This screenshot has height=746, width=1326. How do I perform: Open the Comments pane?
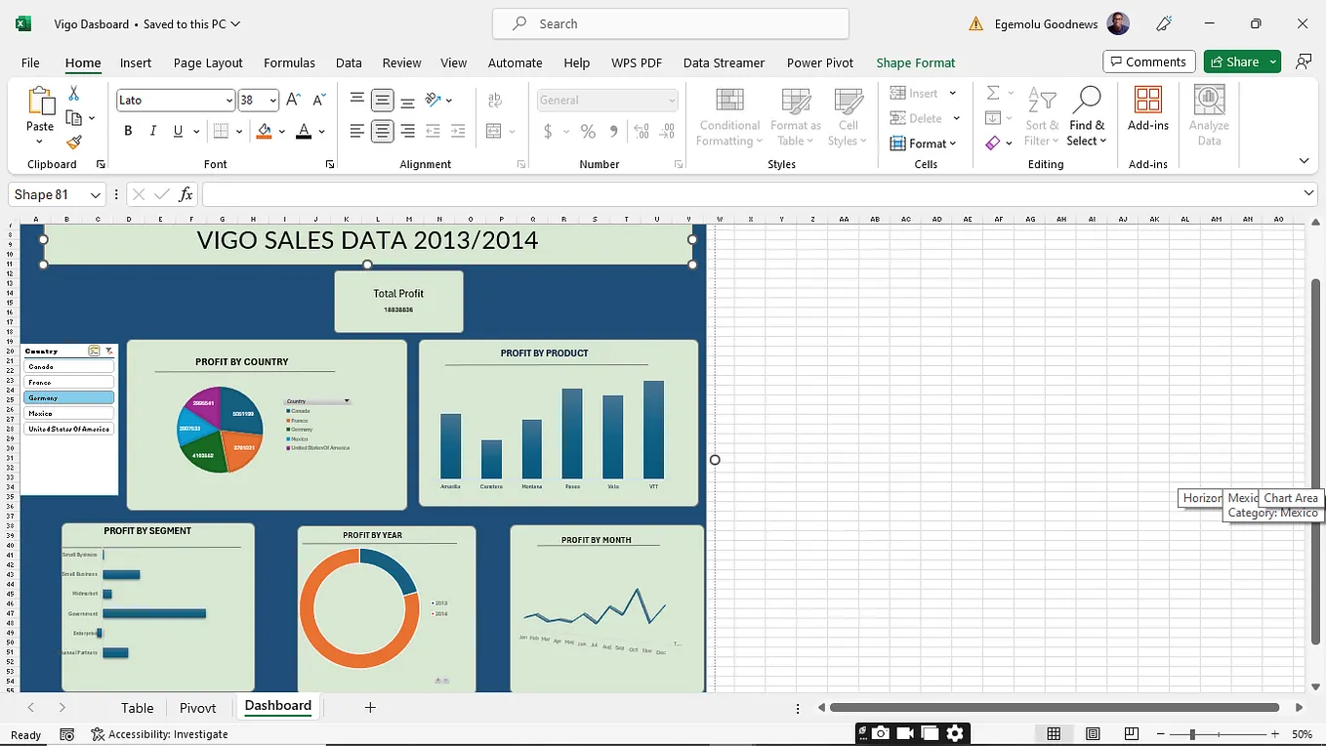click(1148, 61)
